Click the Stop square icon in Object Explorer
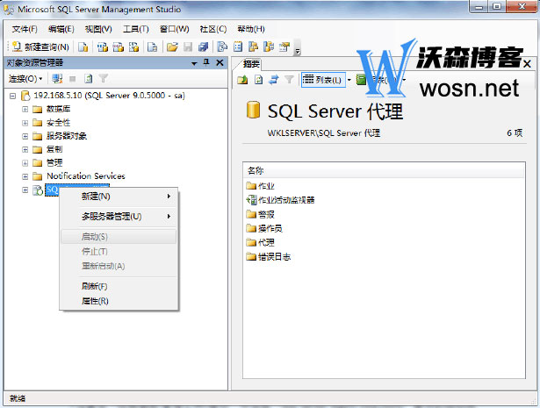The width and height of the screenshot is (540, 408). (72, 79)
